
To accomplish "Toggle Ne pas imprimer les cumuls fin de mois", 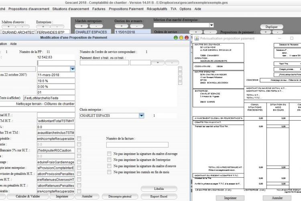I will click(x=109, y=172).
